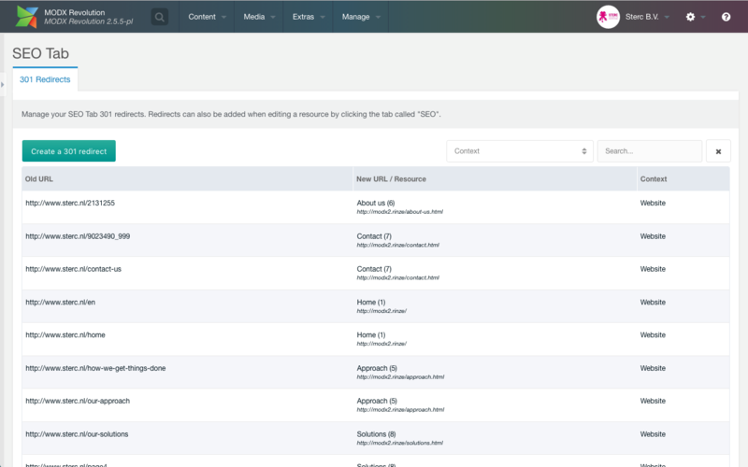The image size is (748, 467).
Task: Open the search magnifier in top bar
Action: point(160,17)
